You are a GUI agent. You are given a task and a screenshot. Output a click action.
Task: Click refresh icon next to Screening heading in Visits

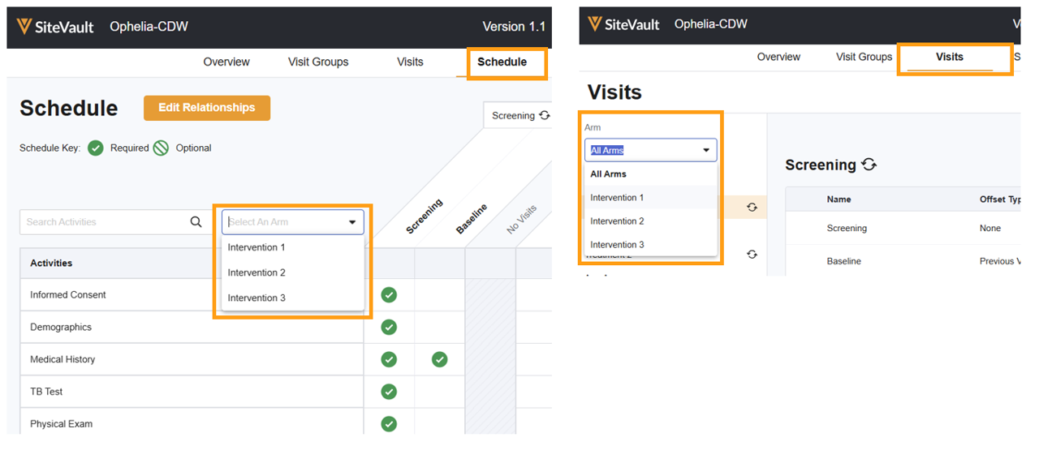point(869,165)
